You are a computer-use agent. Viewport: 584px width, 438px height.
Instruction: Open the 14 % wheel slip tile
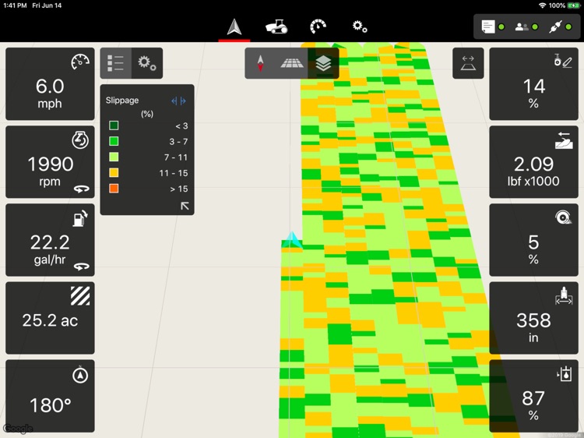pyautogui.click(x=533, y=84)
